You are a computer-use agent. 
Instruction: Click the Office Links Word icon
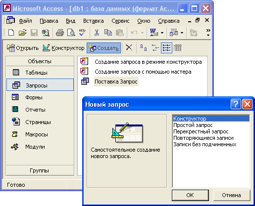point(154,33)
